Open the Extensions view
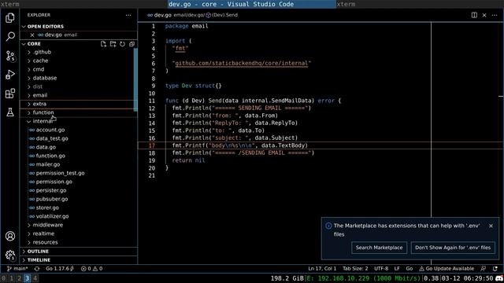This screenshot has width=504, height=283. pyautogui.click(x=10, y=94)
